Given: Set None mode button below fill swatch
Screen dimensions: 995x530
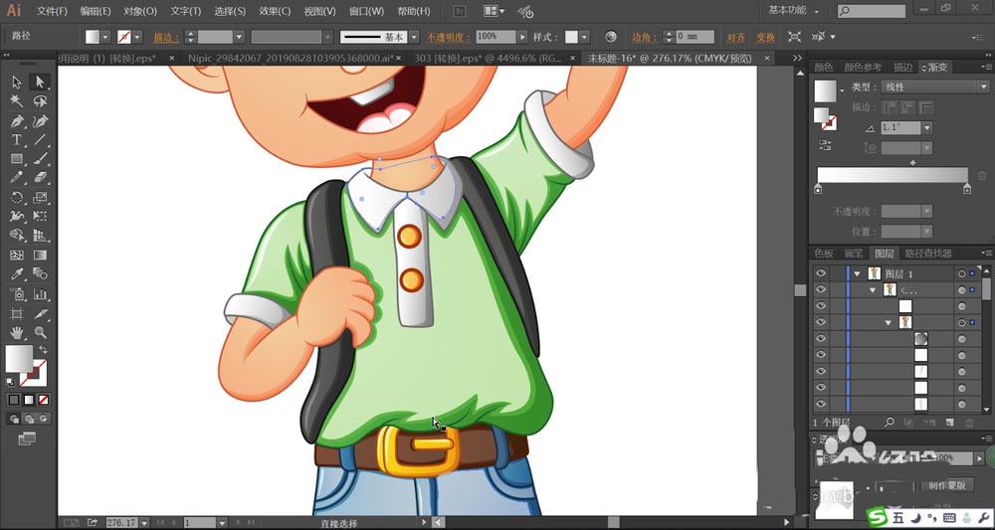Looking at the screenshot, I should point(43,400).
